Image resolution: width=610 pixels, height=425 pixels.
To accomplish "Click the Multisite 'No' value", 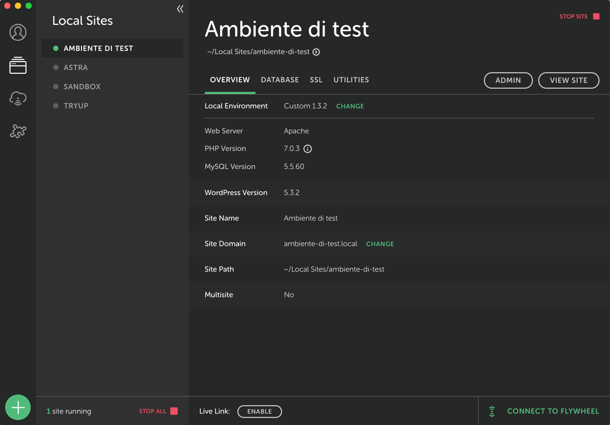I will [x=289, y=295].
